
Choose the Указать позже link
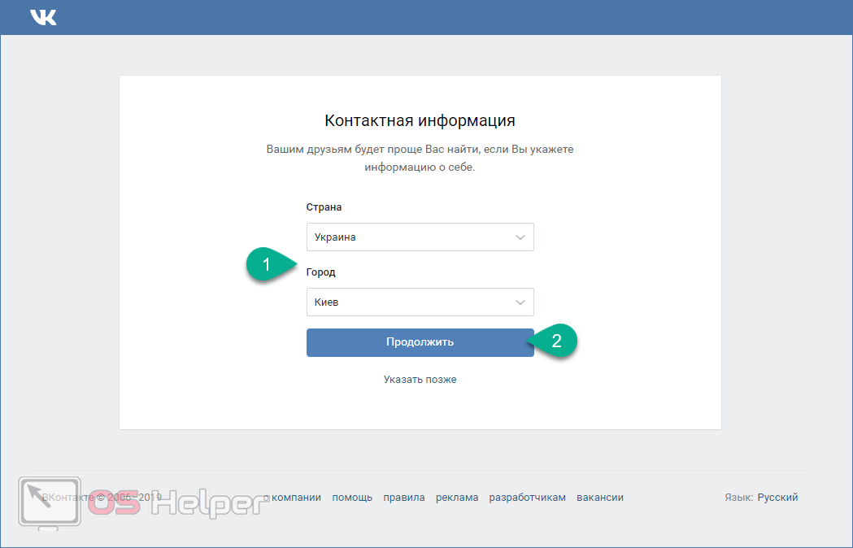pyautogui.click(x=420, y=380)
